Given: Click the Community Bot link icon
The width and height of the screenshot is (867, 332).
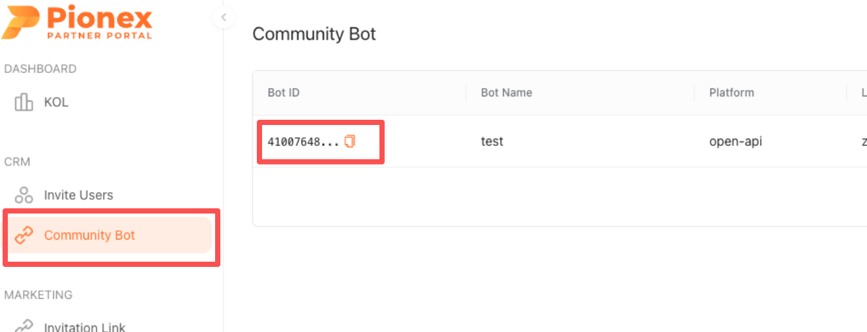Looking at the screenshot, I should 24,236.
